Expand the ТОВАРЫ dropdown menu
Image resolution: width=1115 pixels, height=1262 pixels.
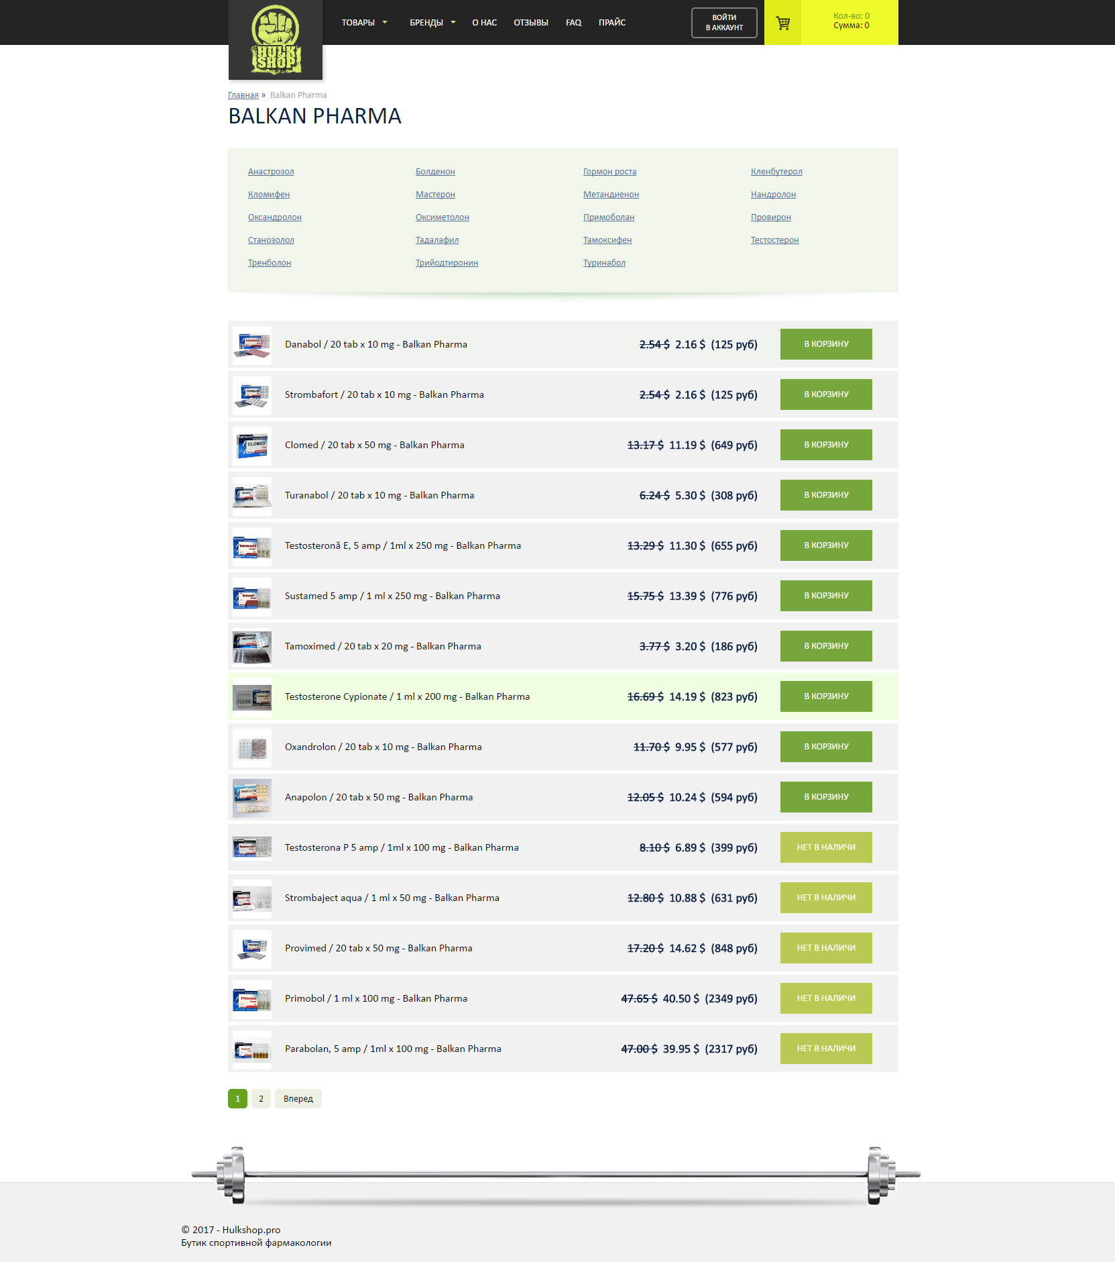(x=364, y=23)
